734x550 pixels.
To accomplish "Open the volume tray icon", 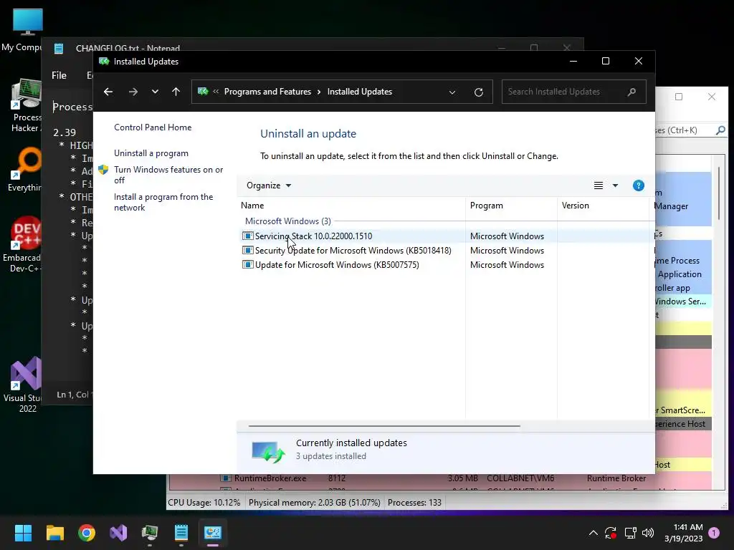I will point(648,533).
